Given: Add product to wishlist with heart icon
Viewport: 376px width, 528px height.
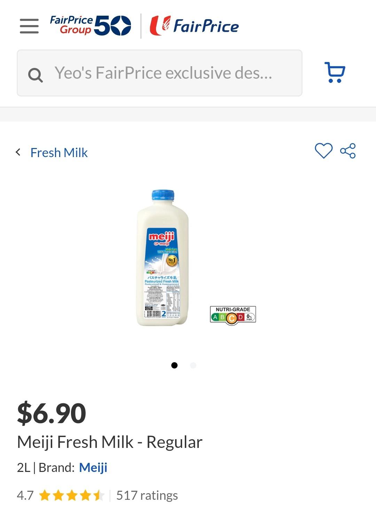Looking at the screenshot, I should tap(323, 151).
